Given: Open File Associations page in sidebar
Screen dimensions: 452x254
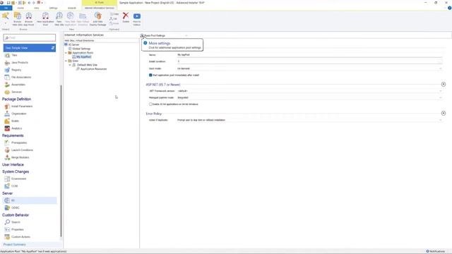Looking at the screenshot, I should click(18, 77).
